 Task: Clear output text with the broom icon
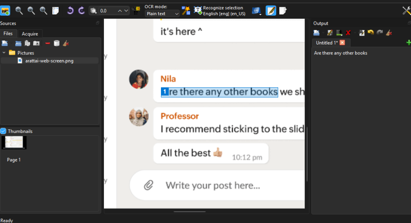[389, 33]
